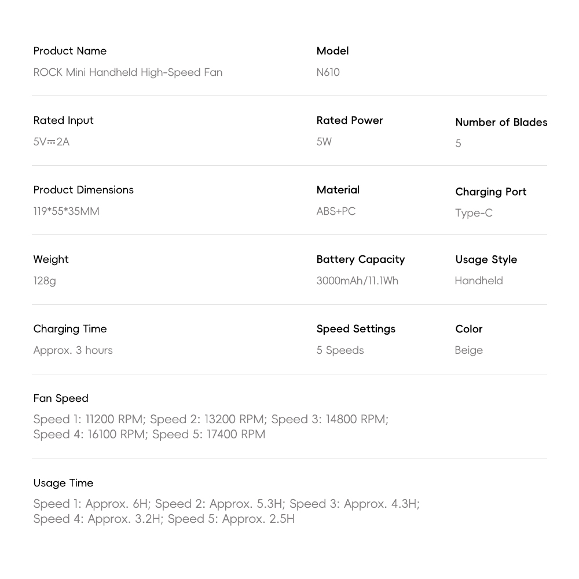Click the Product Dimensions heading

83,190
